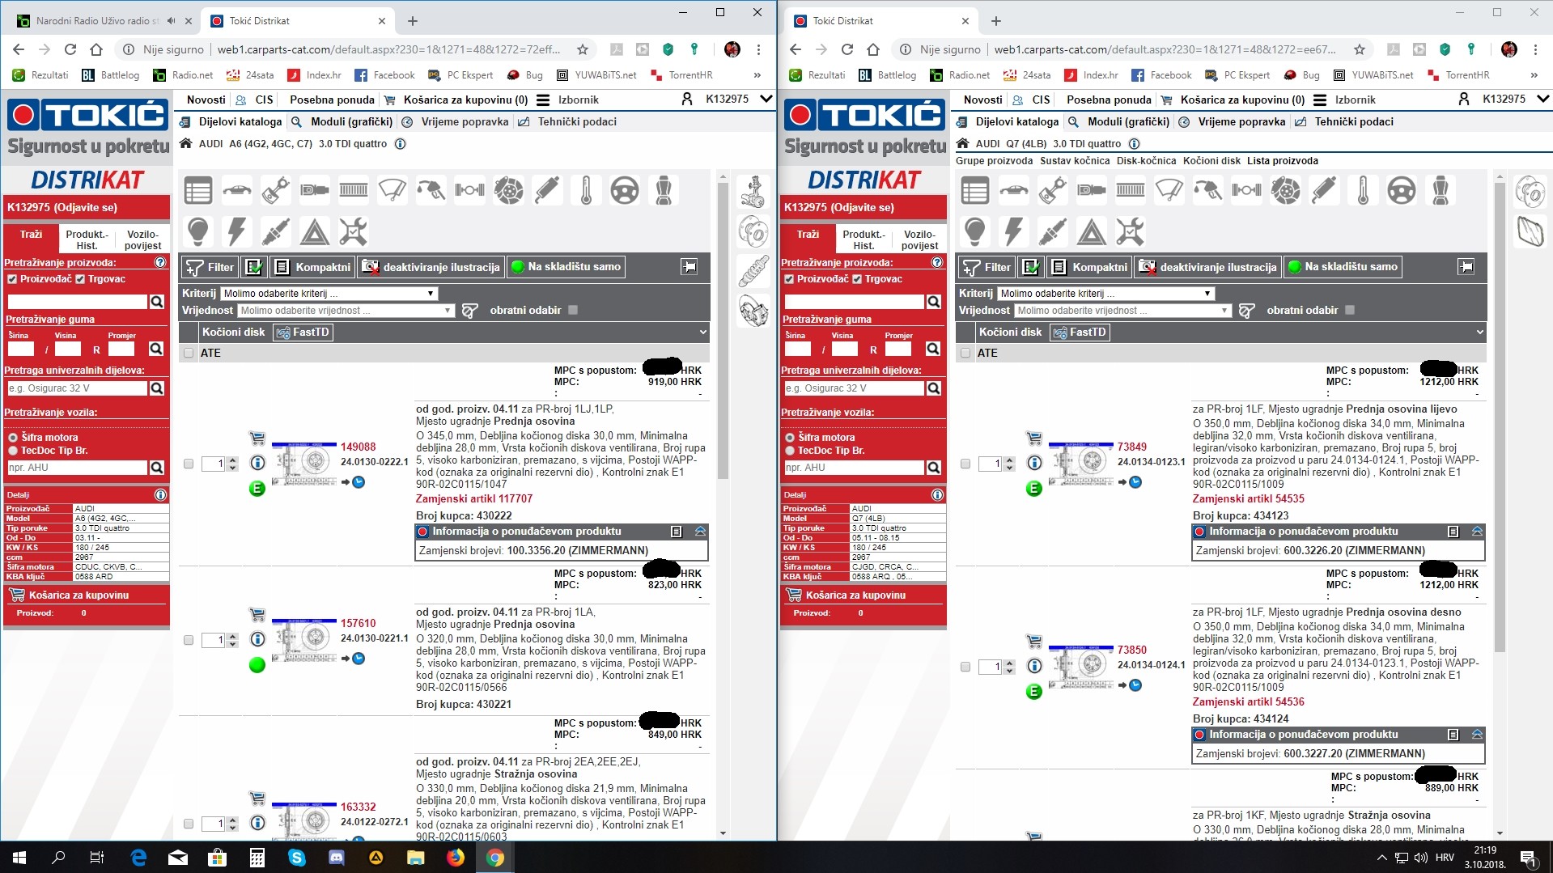1553x873 pixels.
Task: Select the engine piston category in left window
Action: coord(275,191)
